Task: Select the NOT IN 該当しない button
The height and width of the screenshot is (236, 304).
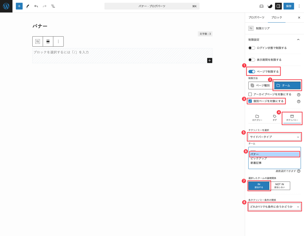Action: click(x=280, y=186)
